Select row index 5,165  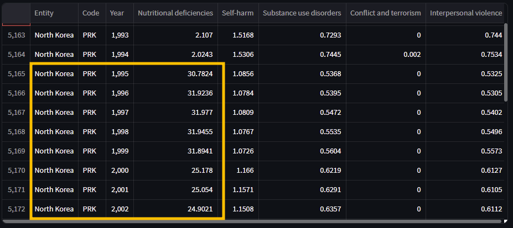point(17,74)
